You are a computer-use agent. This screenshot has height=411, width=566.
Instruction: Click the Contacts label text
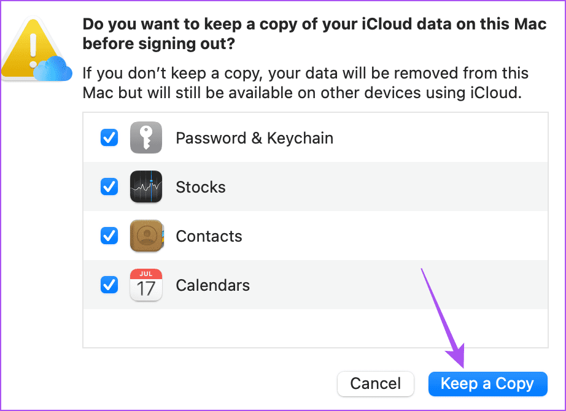pyautogui.click(x=209, y=236)
